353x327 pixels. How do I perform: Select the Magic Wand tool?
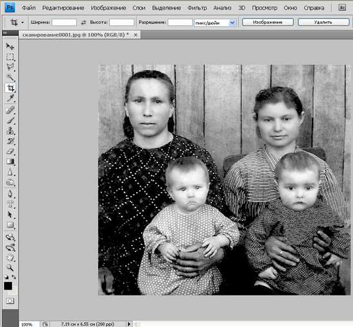[x=10, y=77]
